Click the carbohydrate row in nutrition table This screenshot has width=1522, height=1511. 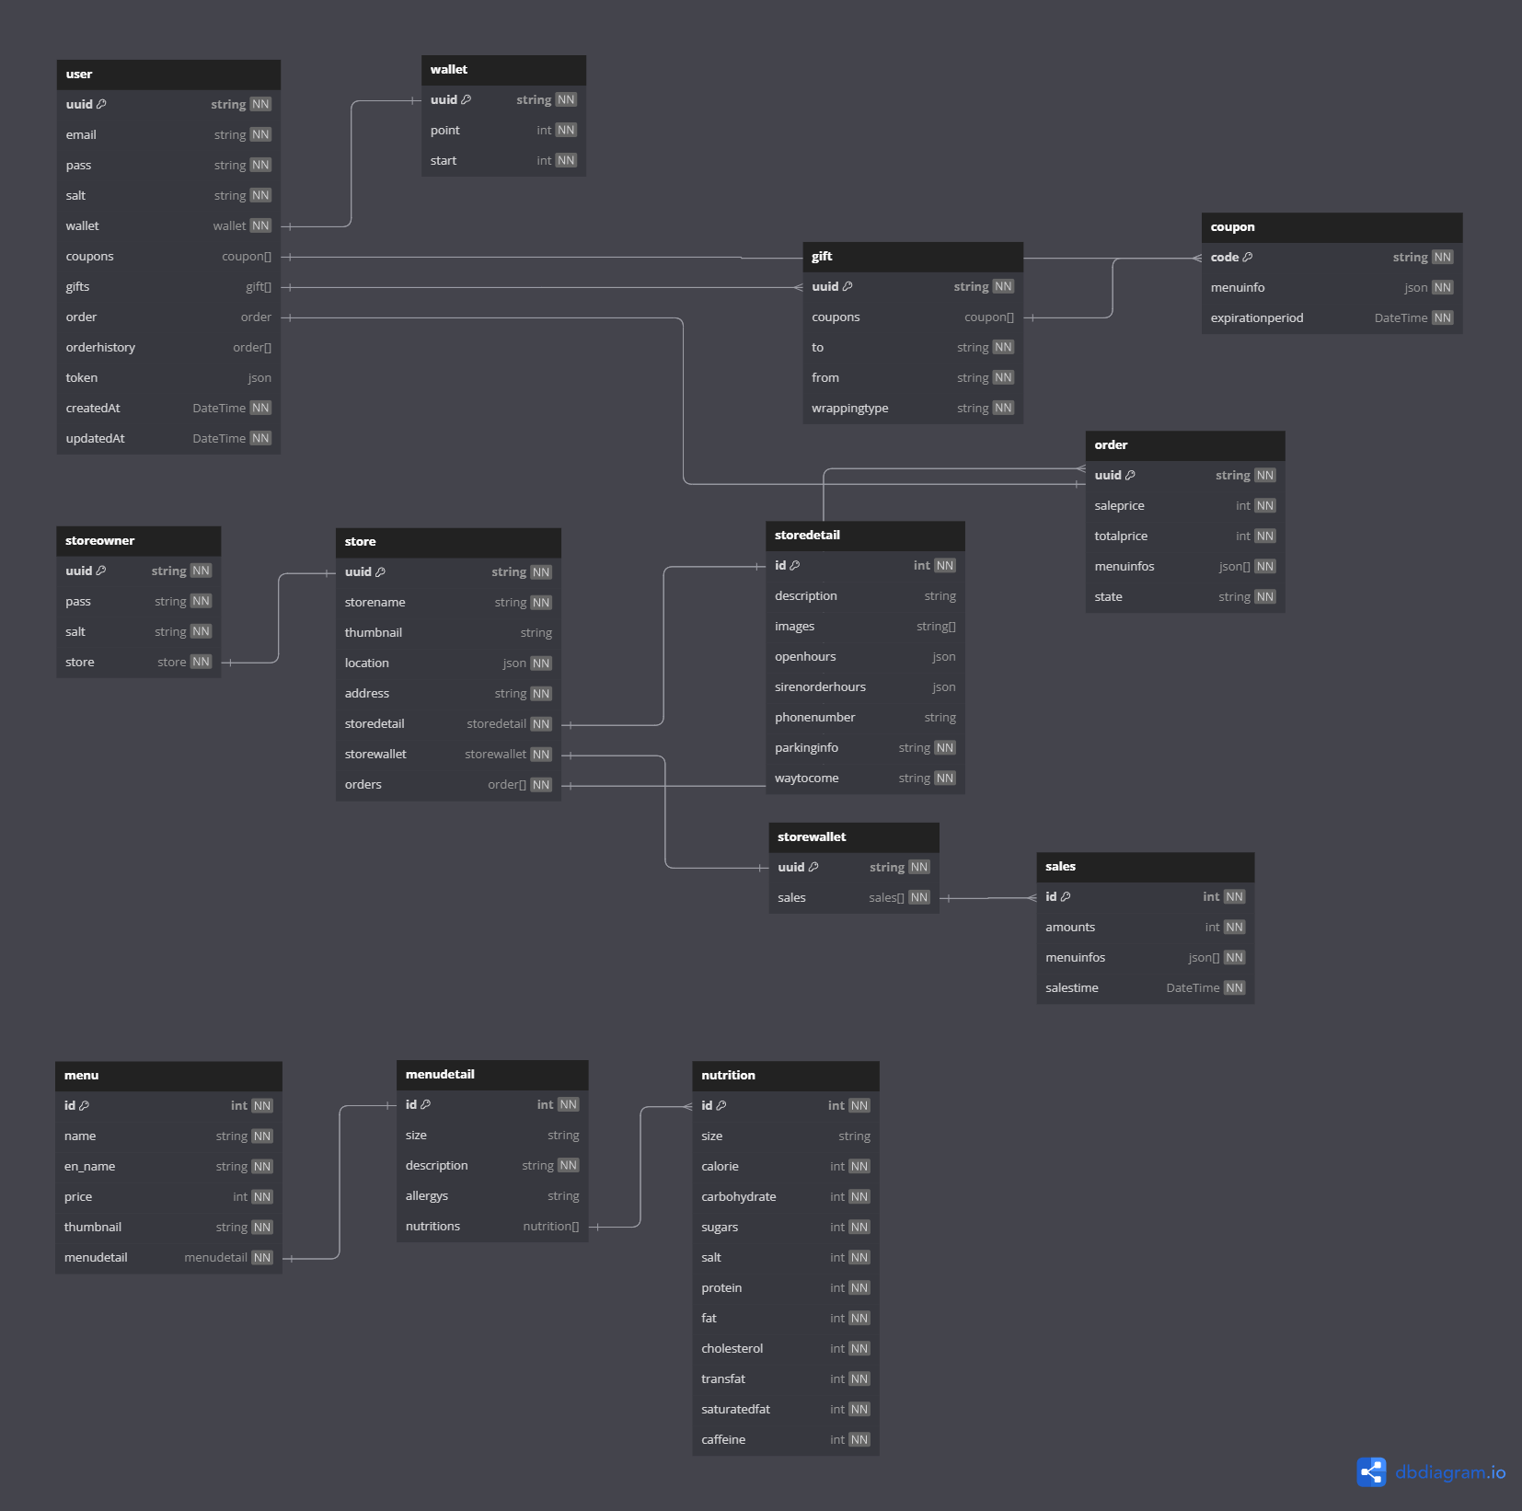point(786,1197)
